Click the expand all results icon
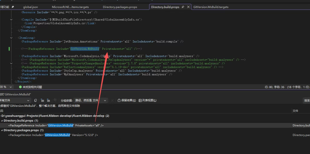Screen dimensions: 310x154 (48, 100)
